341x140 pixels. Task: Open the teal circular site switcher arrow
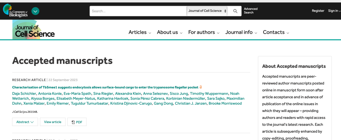35,11
